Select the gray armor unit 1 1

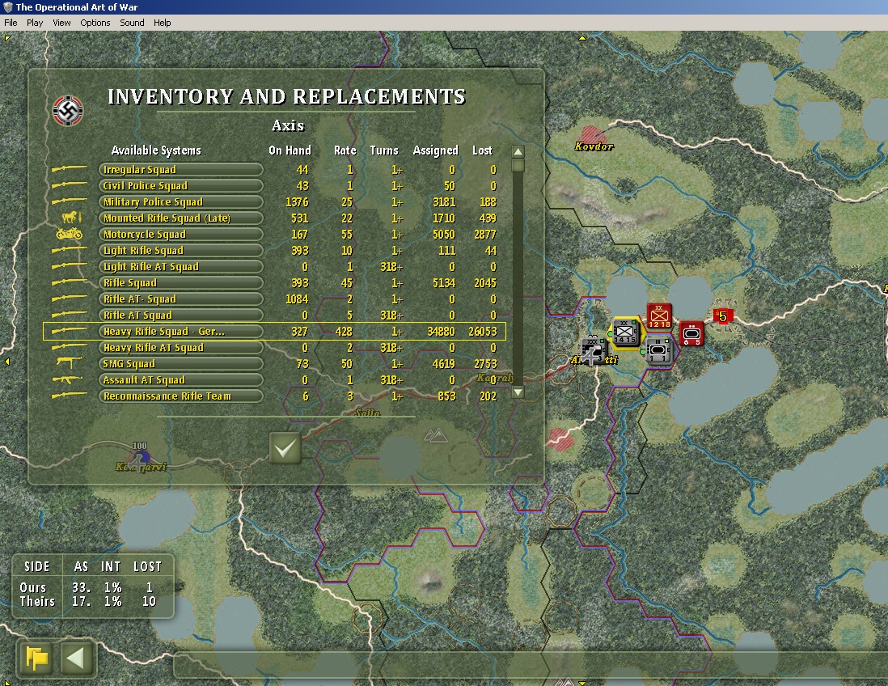click(658, 350)
